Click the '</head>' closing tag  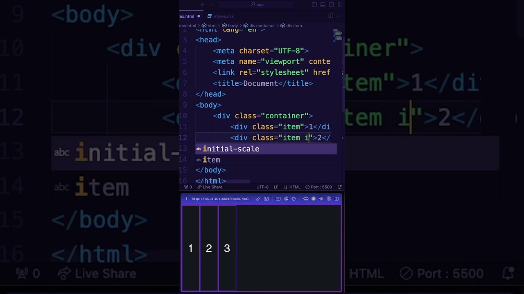[x=210, y=94]
